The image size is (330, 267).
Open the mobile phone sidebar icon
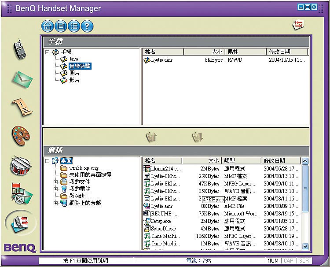click(19, 49)
